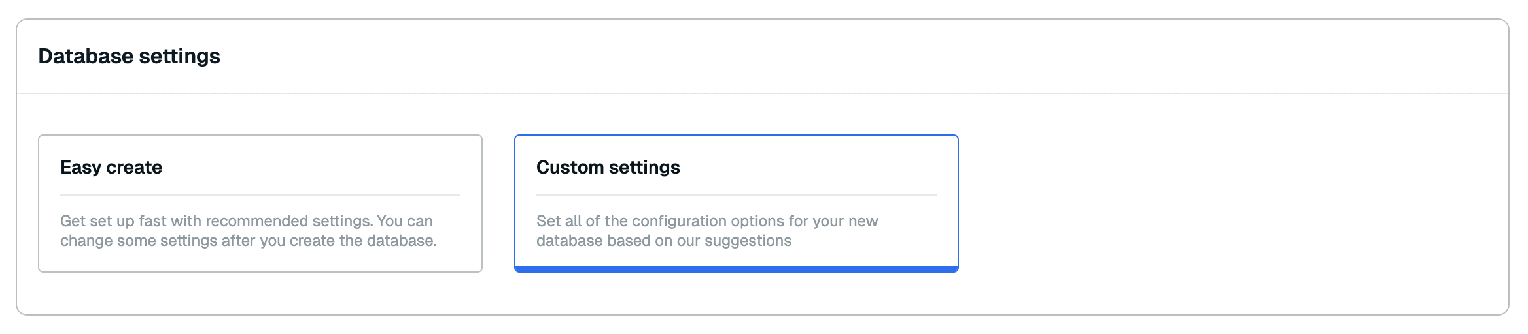Click the "Custom settings" title text

[x=608, y=168]
